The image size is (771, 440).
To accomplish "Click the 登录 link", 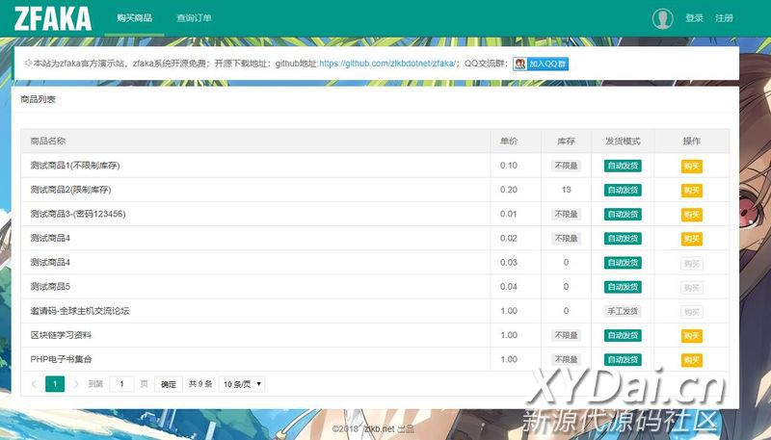I will coord(694,18).
